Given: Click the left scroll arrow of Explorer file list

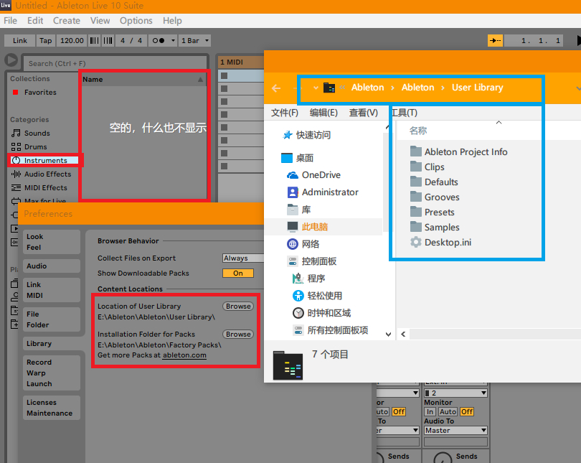Looking at the screenshot, I should point(403,335).
